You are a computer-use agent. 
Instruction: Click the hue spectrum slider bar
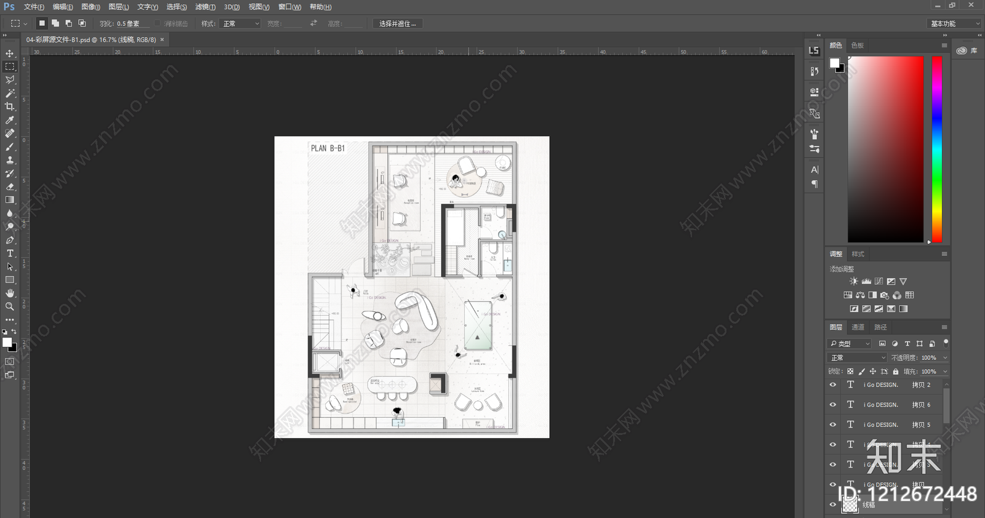(936, 149)
